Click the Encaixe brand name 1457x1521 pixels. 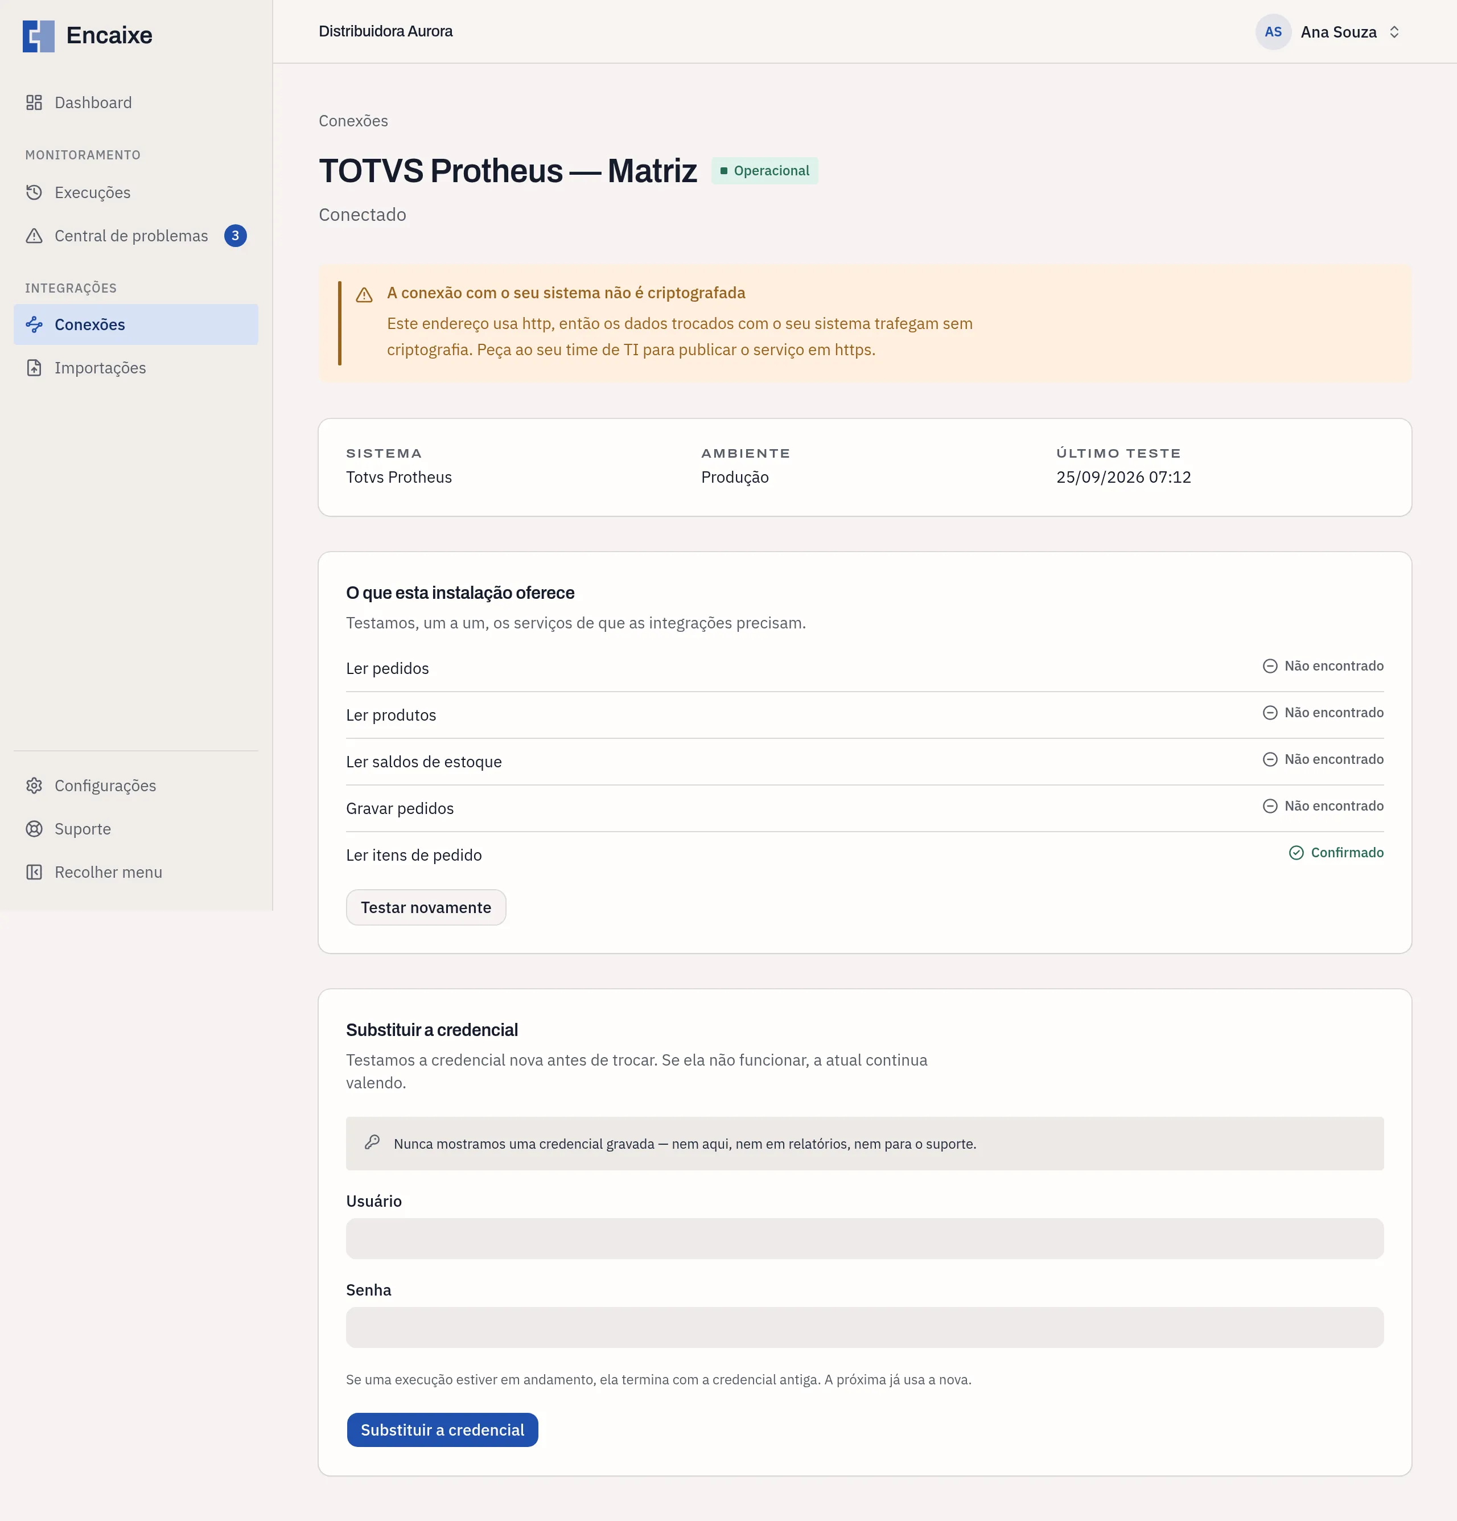(109, 36)
